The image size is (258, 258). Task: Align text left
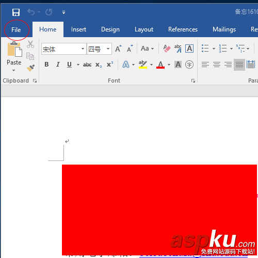click(x=205, y=64)
